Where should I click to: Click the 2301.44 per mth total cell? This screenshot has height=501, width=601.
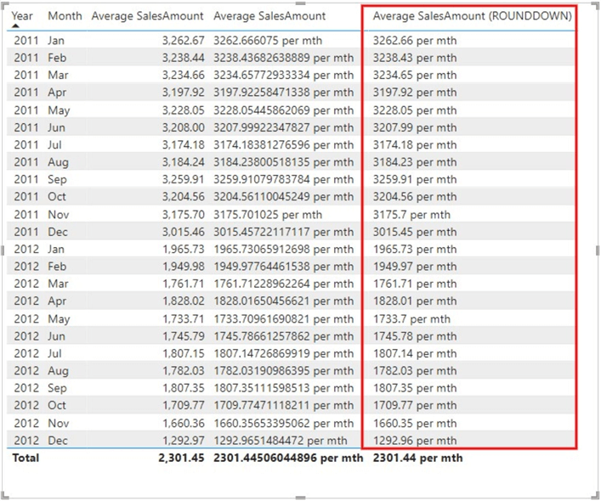[417, 458]
